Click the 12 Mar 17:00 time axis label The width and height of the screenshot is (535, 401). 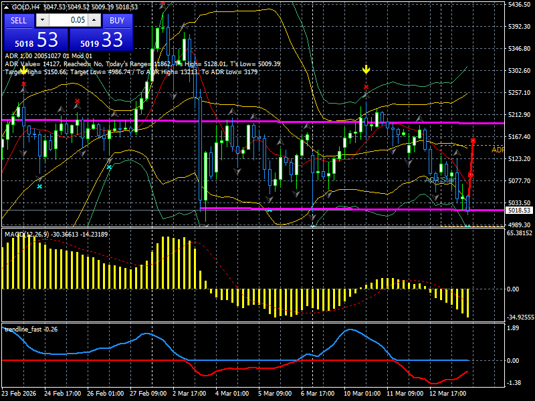click(x=447, y=394)
